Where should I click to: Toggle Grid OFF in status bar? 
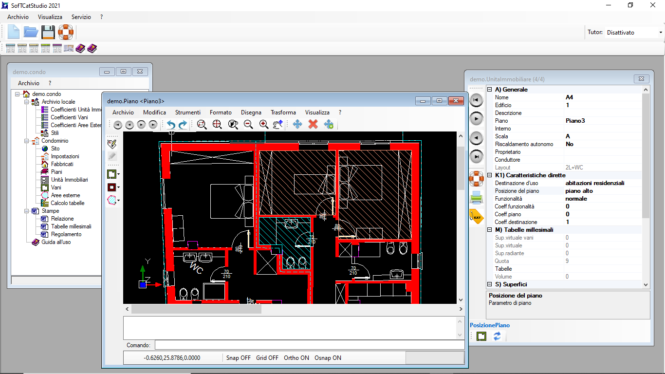[267, 358]
